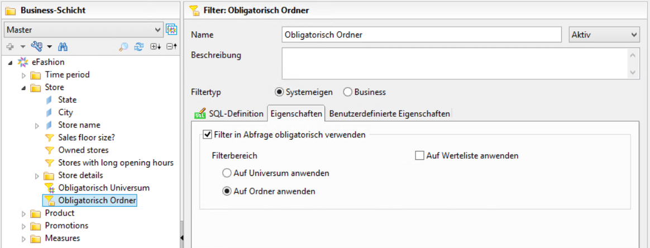Select the Stores with long opening hours label
Viewport: 650px width, 248px height.
point(116,163)
